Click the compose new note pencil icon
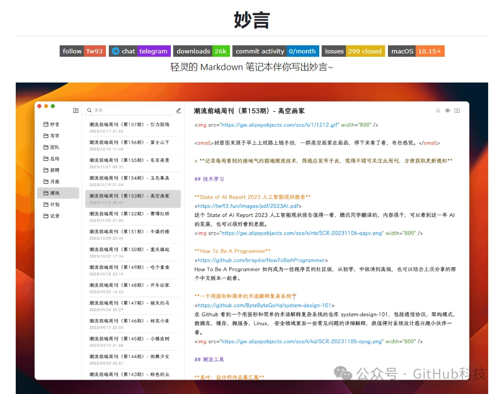The height and width of the screenshot is (394, 502). click(178, 111)
